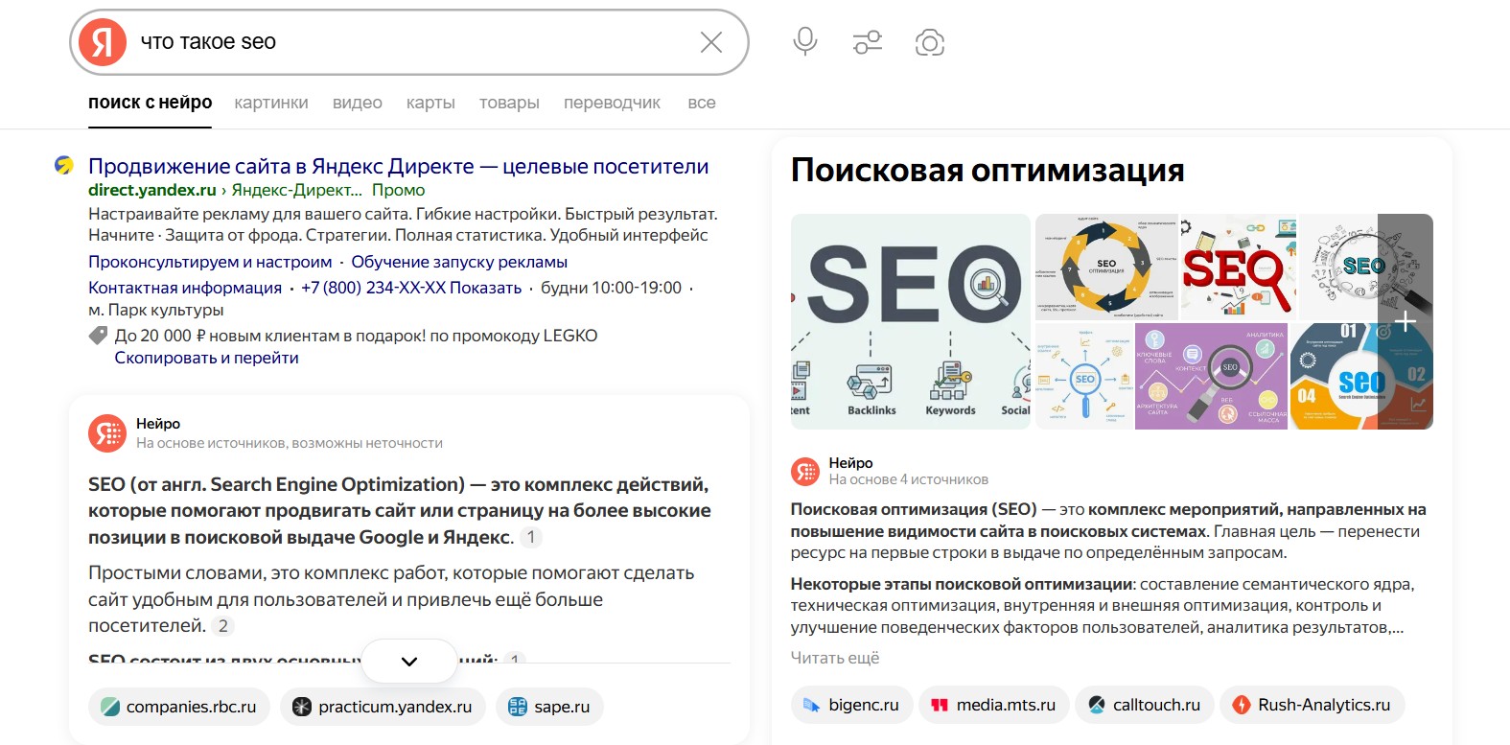The width and height of the screenshot is (1510, 745).
Task: Select the 'поиск с нейро' tab
Action: coord(151,103)
